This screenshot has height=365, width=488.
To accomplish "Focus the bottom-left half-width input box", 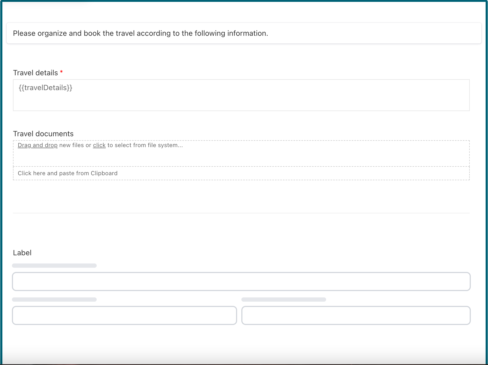I will coord(124,315).
